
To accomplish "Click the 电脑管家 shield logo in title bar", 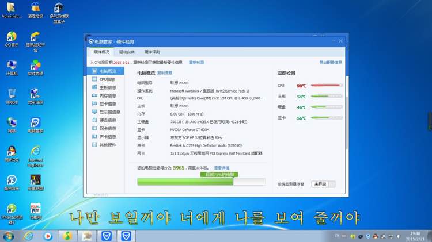I will (91, 41).
